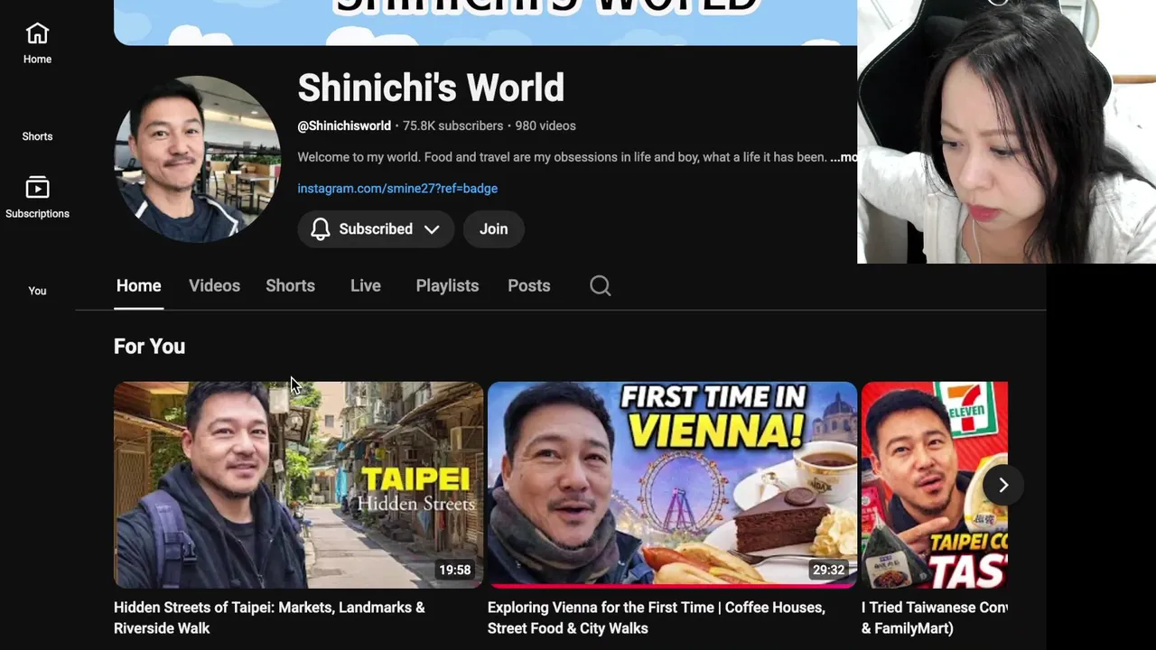Open the 7-Eleven Taipei taste thumbnail
Image resolution: width=1156 pixels, height=650 pixels.
click(x=935, y=485)
